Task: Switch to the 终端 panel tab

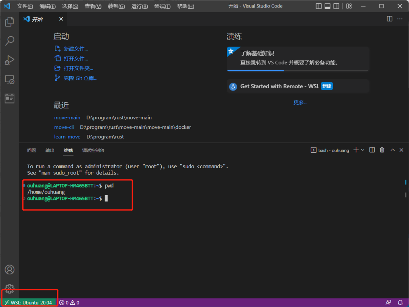Action: 68,150
